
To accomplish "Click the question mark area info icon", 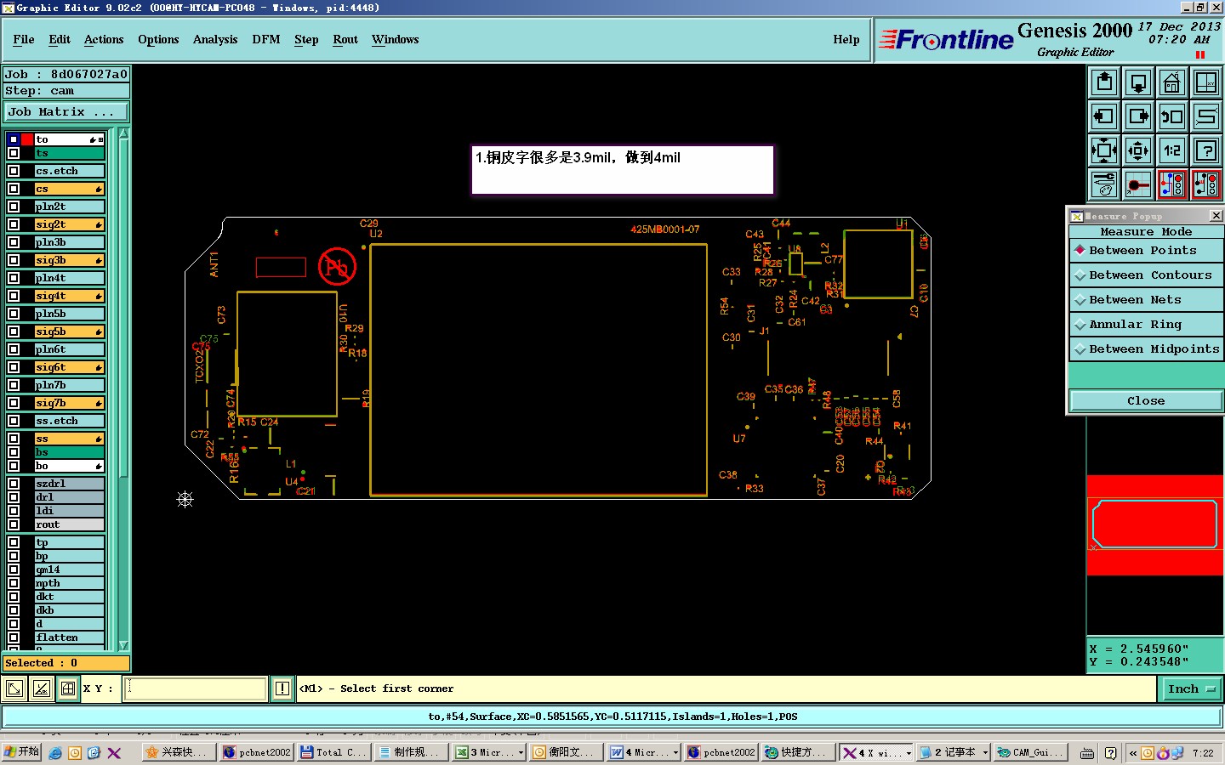I will (1206, 150).
